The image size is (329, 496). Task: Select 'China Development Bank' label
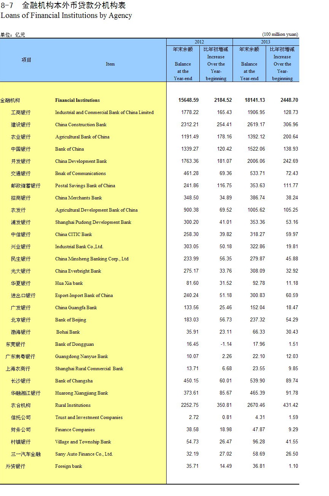pos(81,161)
